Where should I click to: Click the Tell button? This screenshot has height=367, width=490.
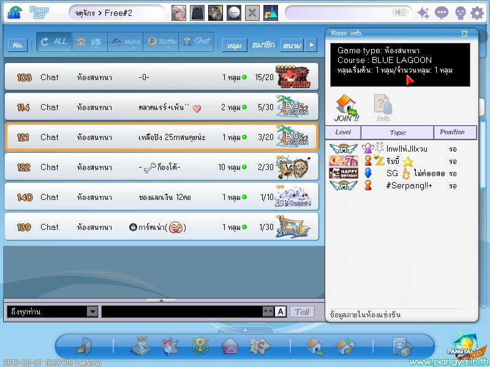[302, 312]
